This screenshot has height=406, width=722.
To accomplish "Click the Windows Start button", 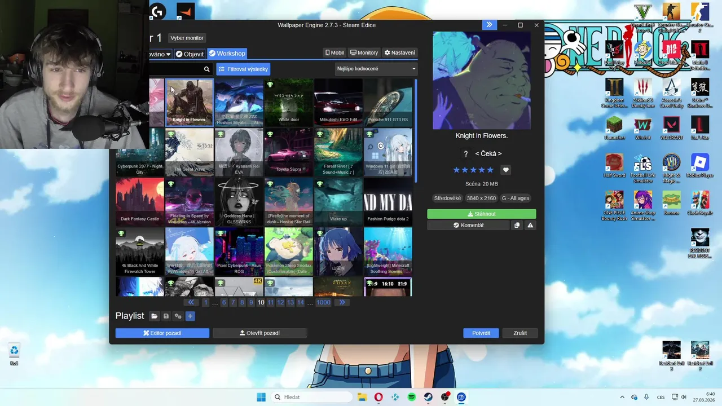I will click(x=261, y=397).
